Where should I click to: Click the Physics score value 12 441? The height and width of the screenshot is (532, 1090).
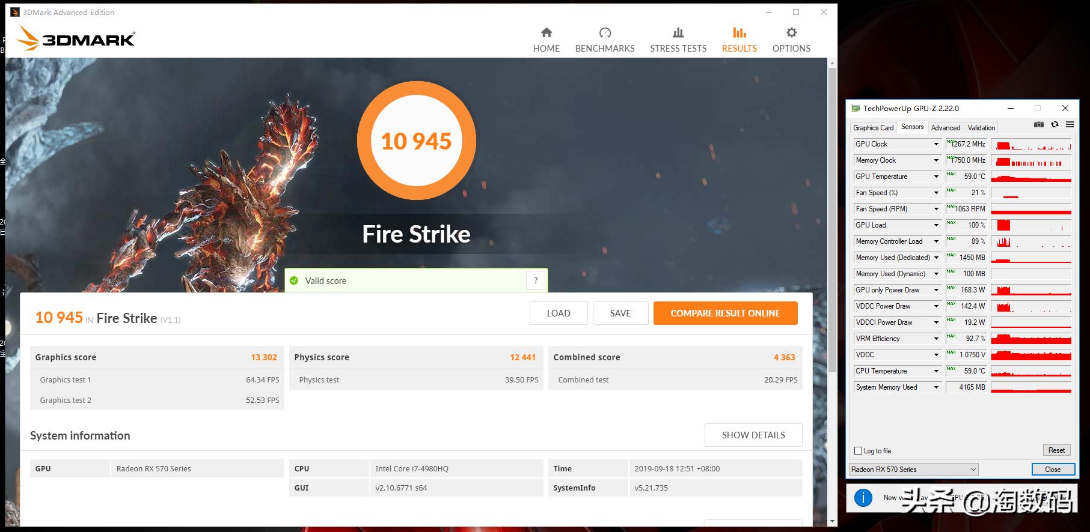pos(522,357)
